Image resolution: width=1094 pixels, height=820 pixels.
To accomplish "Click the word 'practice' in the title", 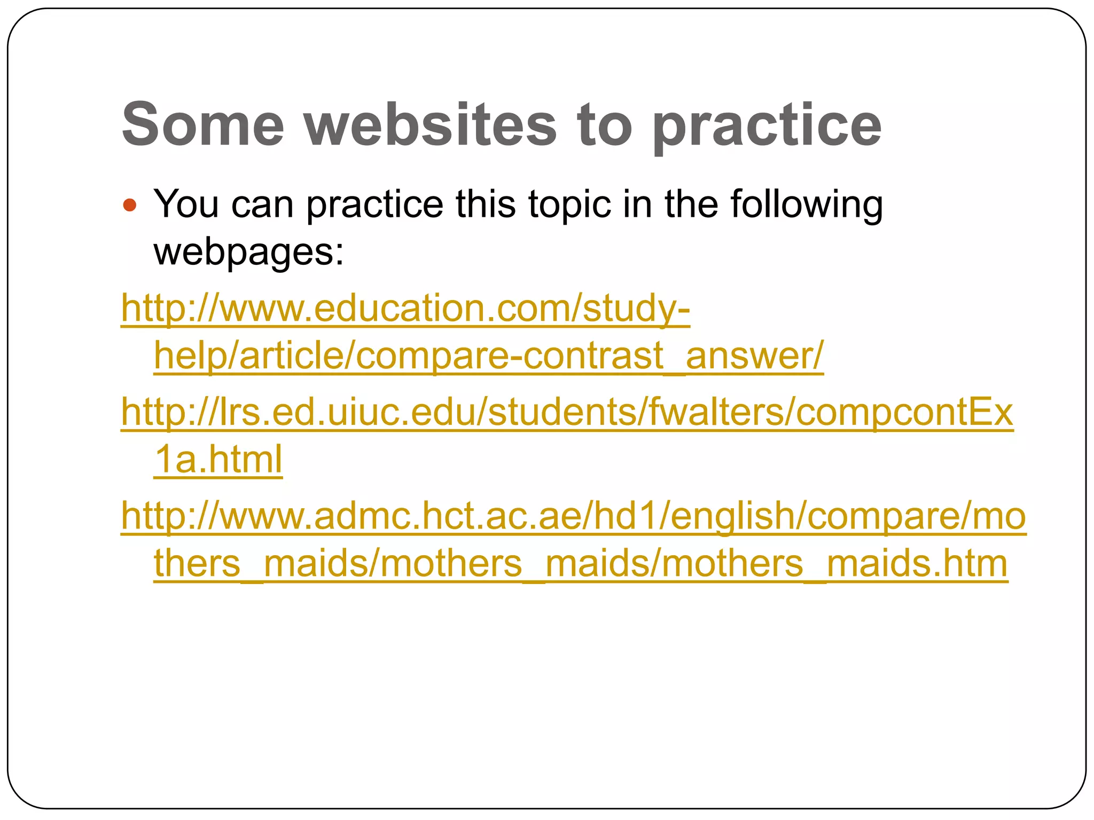I will (767, 127).
